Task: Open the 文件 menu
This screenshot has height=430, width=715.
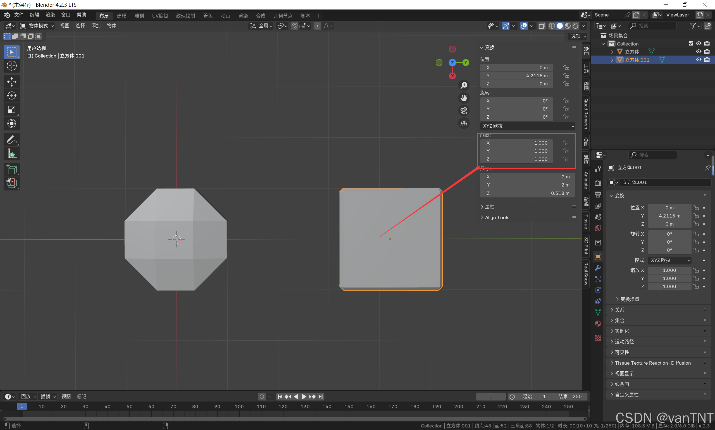Action: tap(18, 15)
